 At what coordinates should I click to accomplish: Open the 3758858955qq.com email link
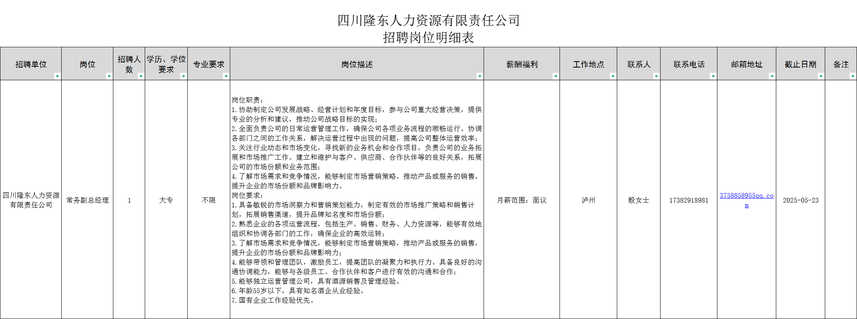click(746, 196)
